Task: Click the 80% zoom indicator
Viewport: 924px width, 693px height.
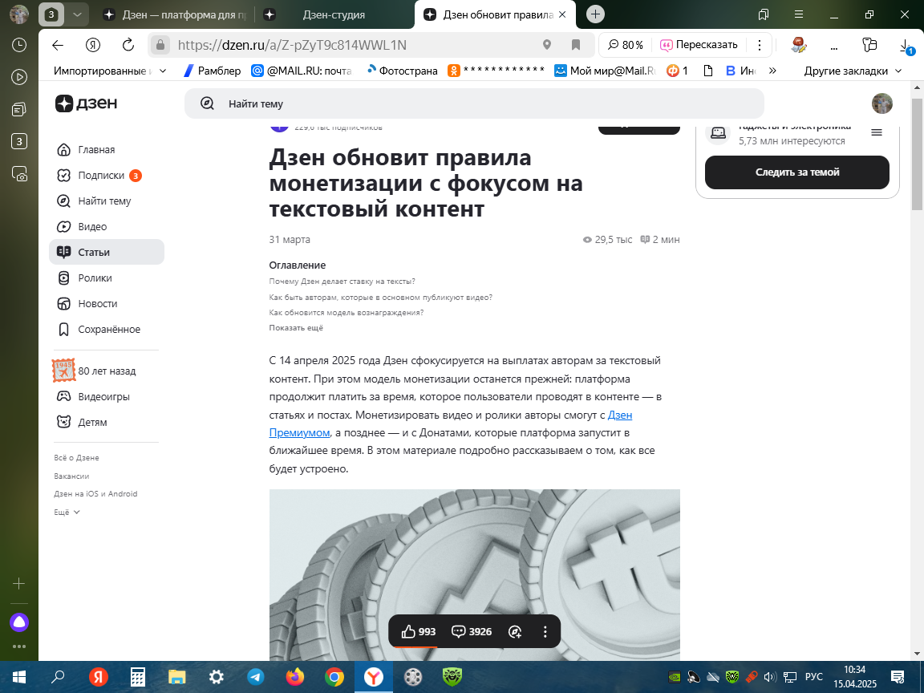Action: click(626, 45)
